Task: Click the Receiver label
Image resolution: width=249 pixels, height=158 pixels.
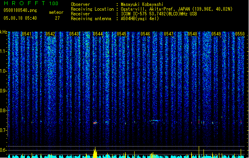Action: 80,14
